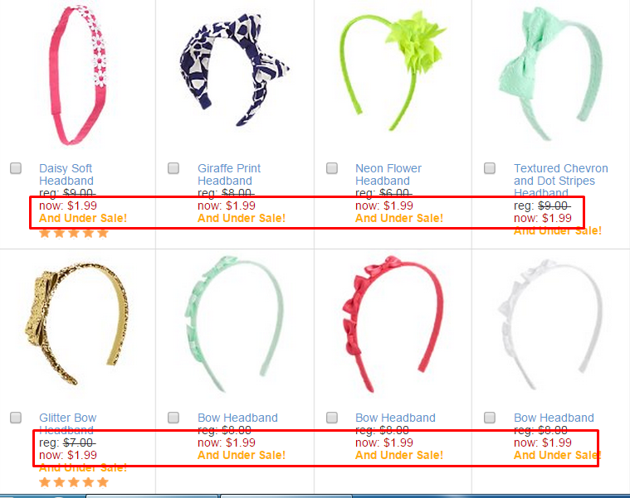630x498 pixels.
Task: Open the Neon Flower Headband link
Action: [x=388, y=174]
